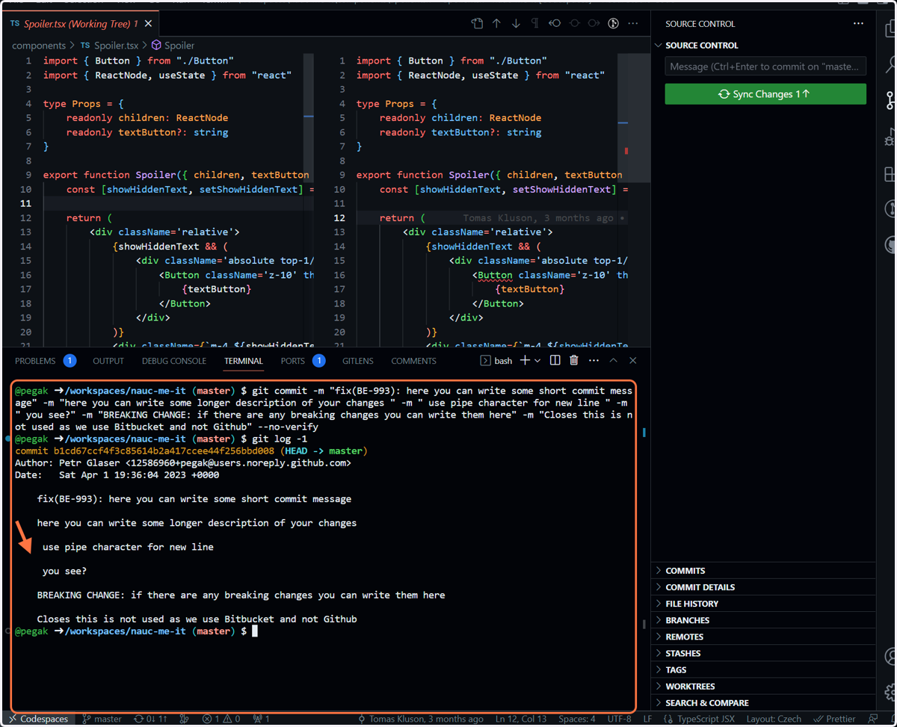The width and height of the screenshot is (897, 727).
Task: Select the Spoiler.tsx (Working Tree) editor tab
Action: click(81, 24)
